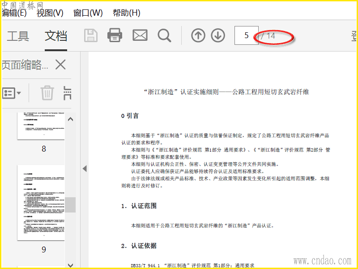The image size is (358, 269).
Task: Click the heading 0 引言
Action: click(x=130, y=116)
